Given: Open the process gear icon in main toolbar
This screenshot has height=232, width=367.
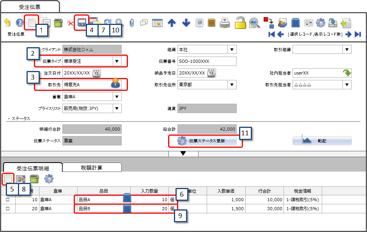Looking at the screenshot, I should click(x=321, y=23).
